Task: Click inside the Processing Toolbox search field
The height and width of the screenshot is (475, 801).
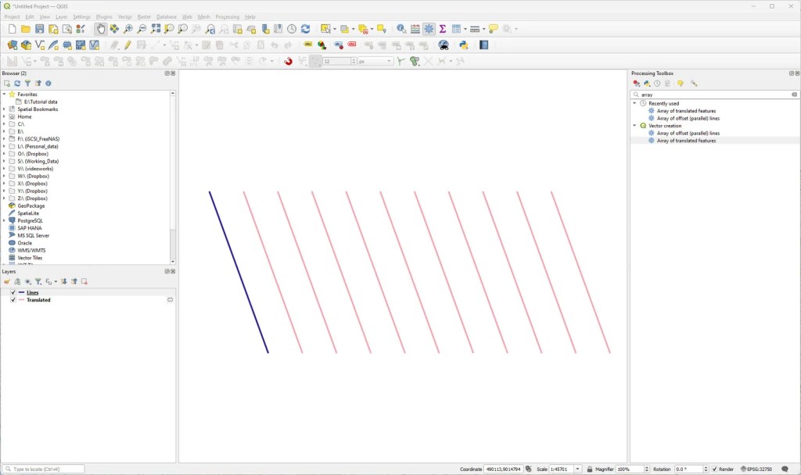Action: (704, 95)
